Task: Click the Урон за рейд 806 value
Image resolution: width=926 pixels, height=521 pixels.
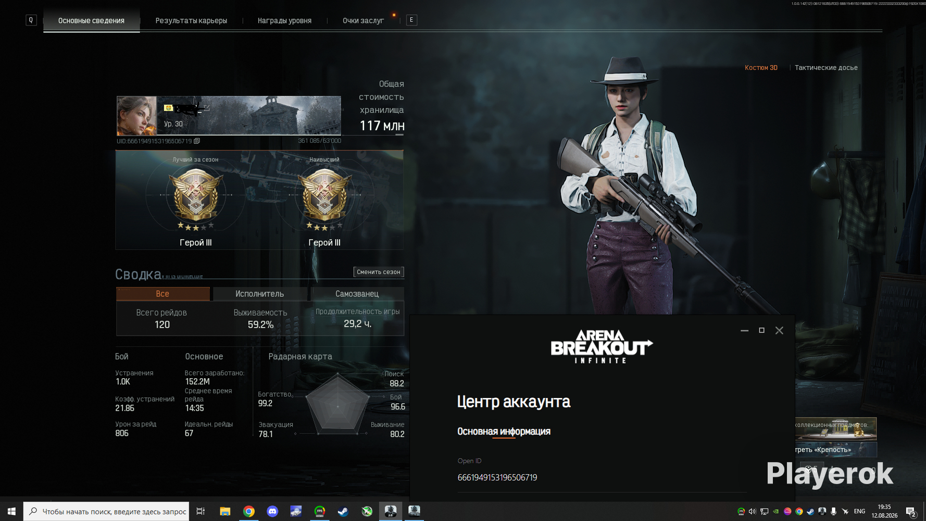Action: pos(122,433)
